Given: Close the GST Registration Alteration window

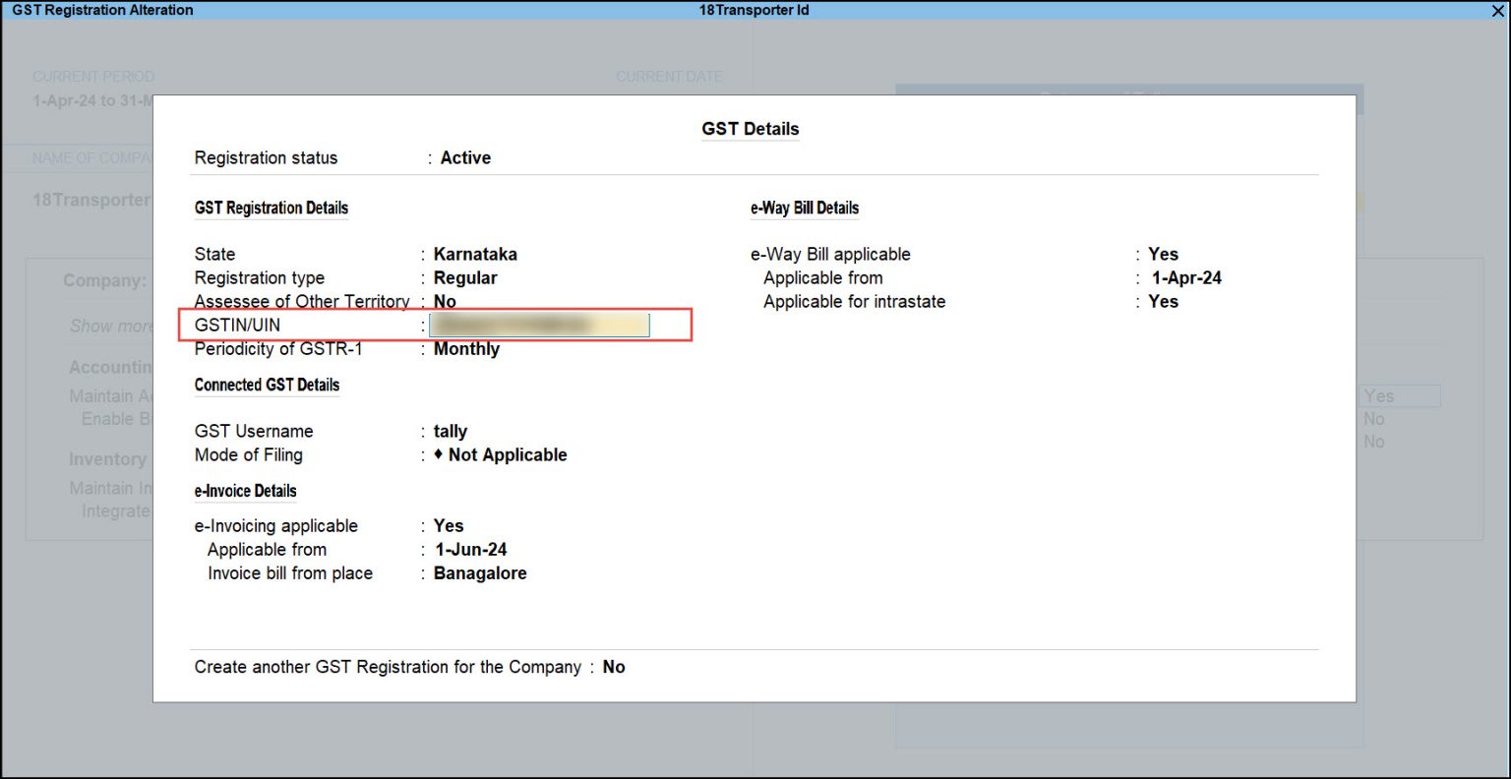Looking at the screenshot, I should click(x=1499, y=10).
